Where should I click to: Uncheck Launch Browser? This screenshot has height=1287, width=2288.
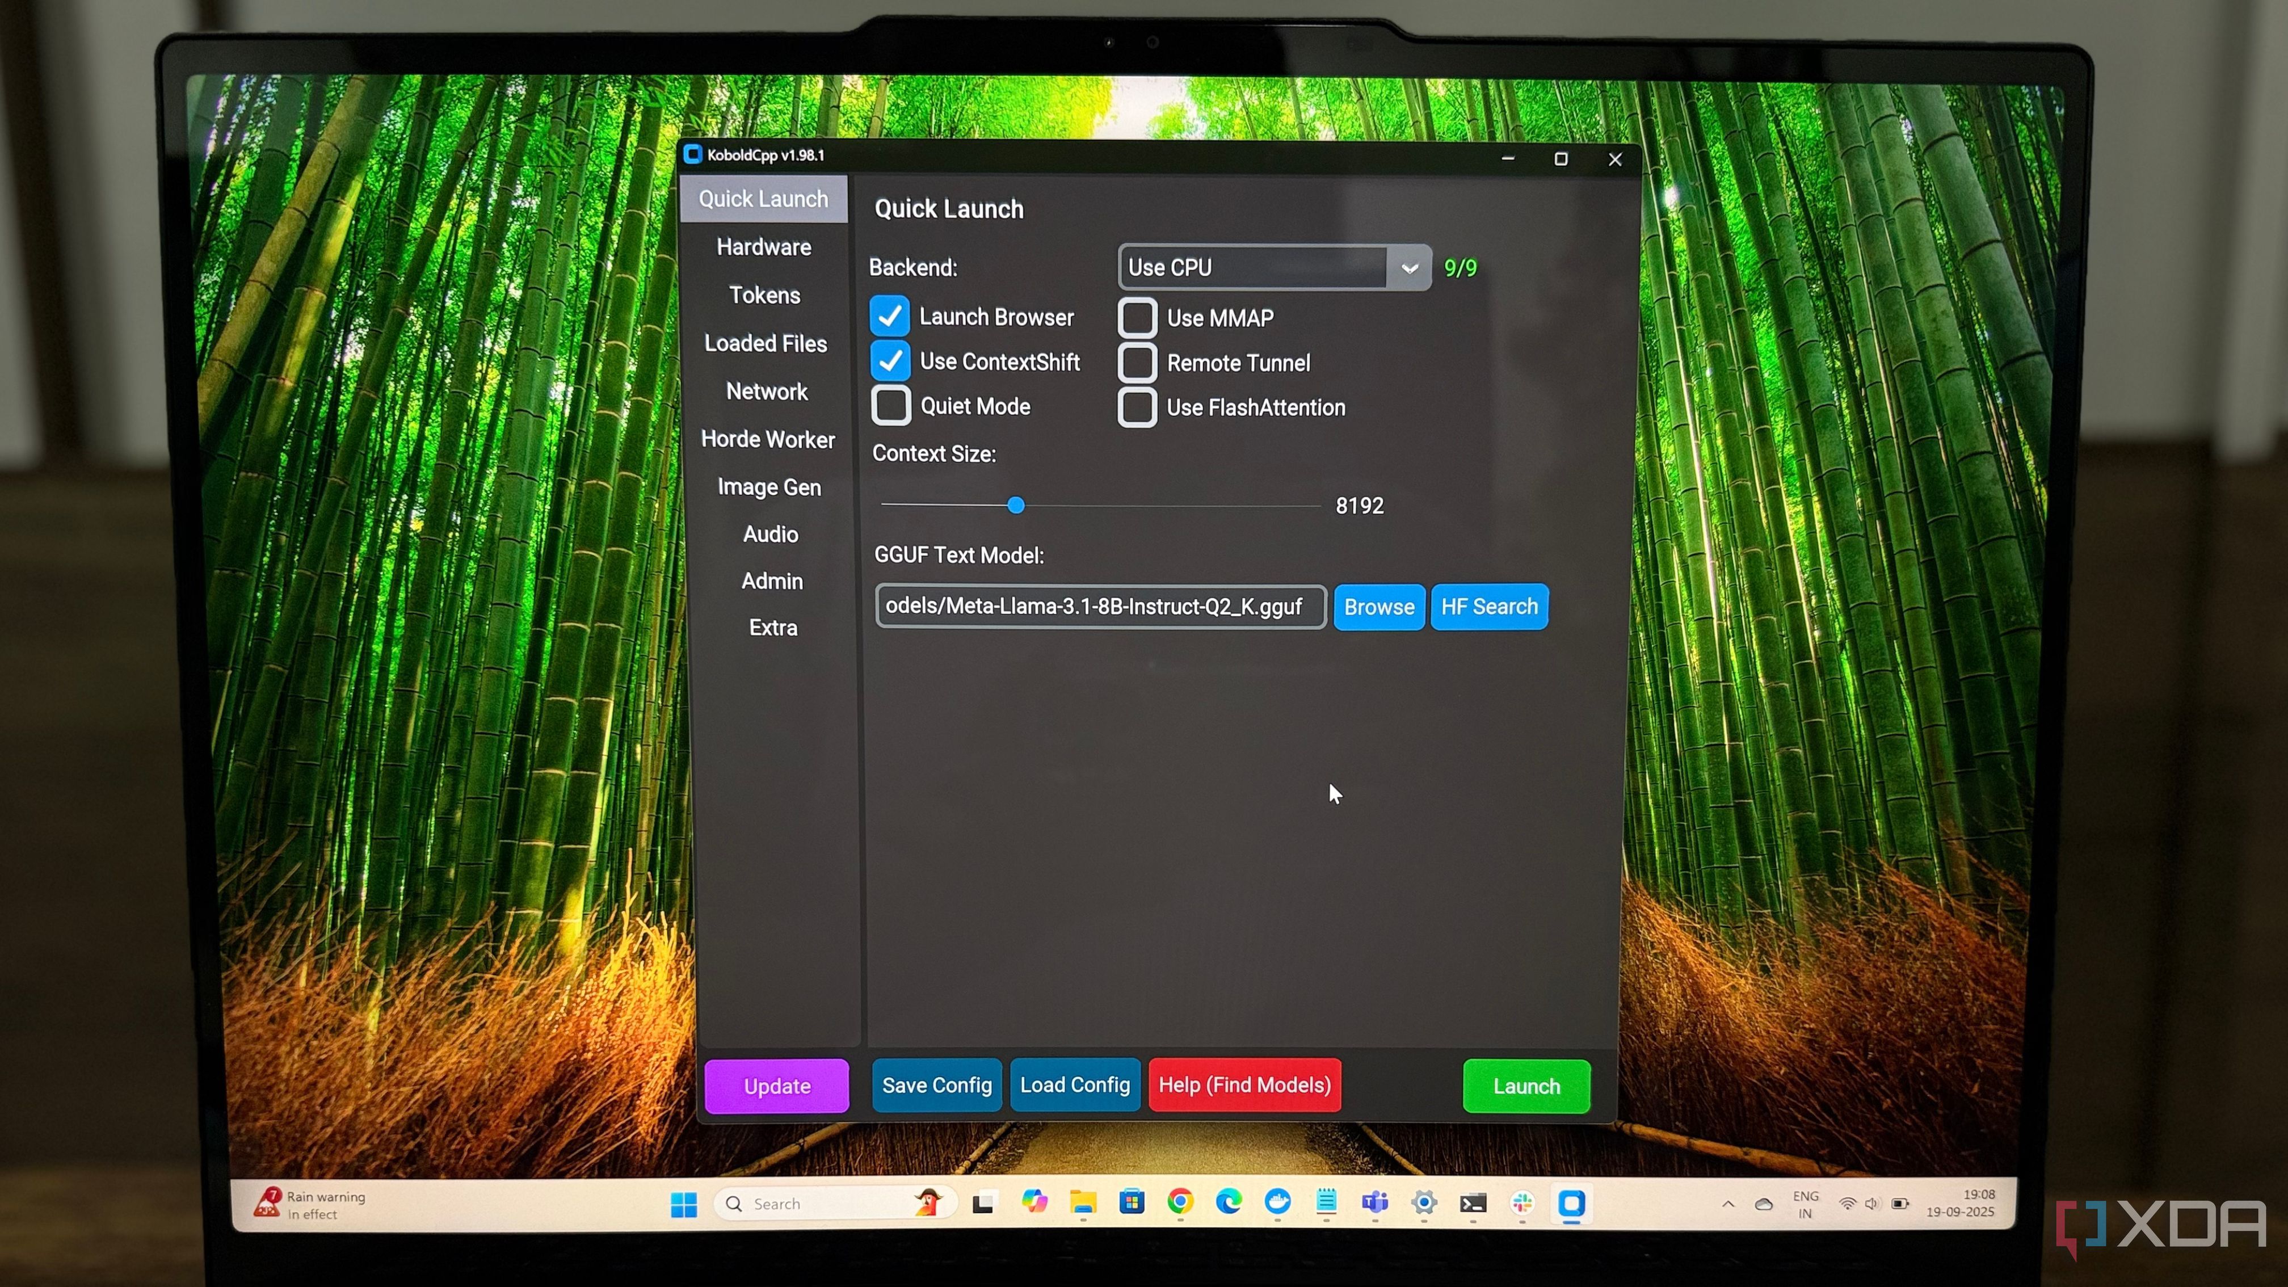click(x=890, y=316)
